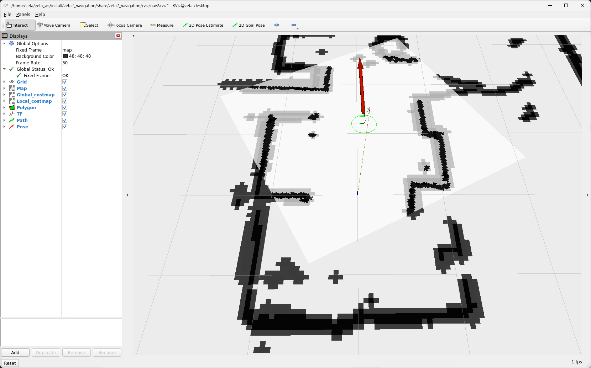The height and width of the screenshot is (368, 591).
Task: Select the Interact tool
Action: [20, 25]
